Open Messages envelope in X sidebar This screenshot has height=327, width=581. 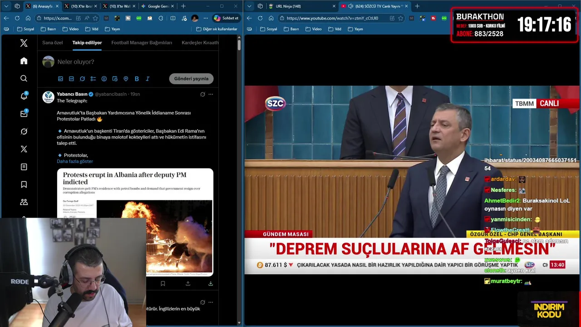[x=24, y=114]
